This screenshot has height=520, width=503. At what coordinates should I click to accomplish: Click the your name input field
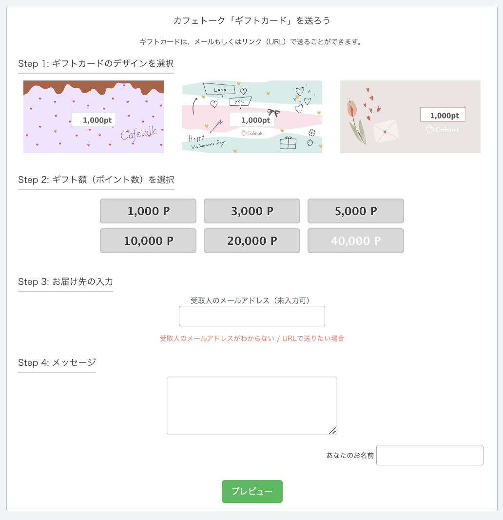(430, 455)
